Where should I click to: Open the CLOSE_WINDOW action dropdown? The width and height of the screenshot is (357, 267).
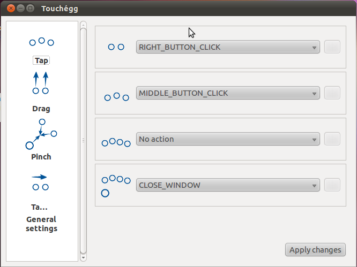[228, 185]
